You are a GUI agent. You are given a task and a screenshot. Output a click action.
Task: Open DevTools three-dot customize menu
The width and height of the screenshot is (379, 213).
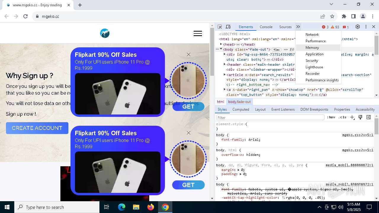coord(366,27)
